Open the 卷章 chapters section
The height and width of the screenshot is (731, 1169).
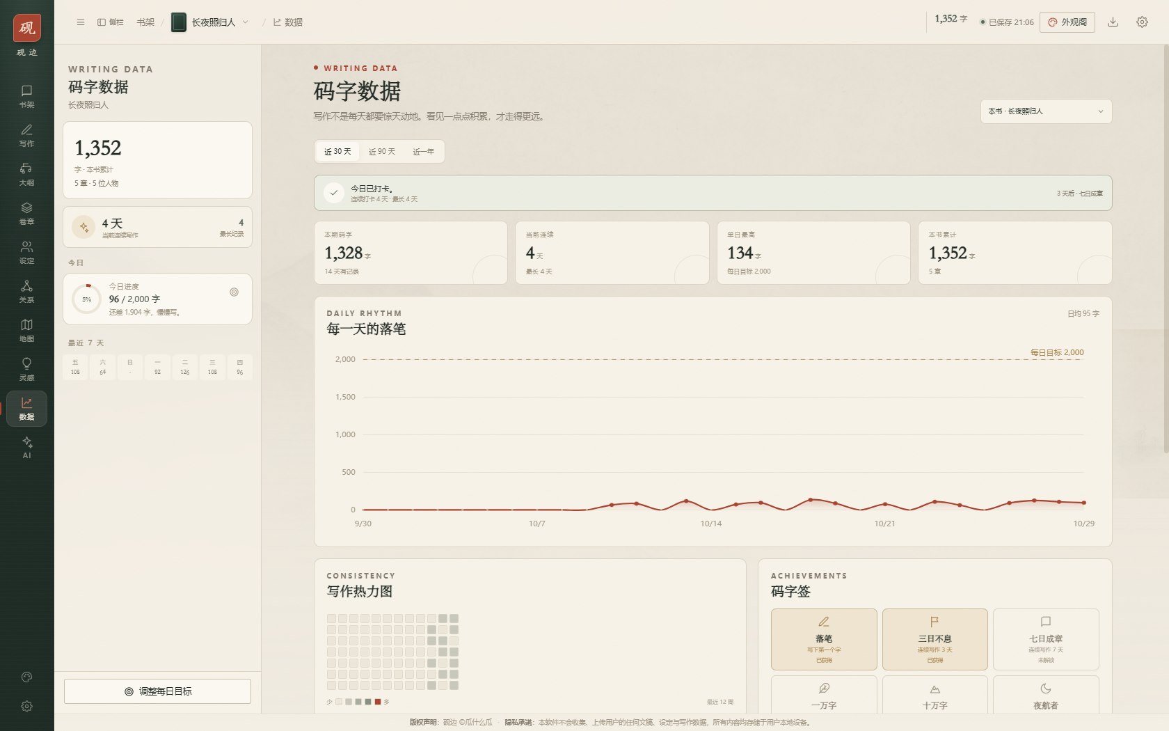tap(26, 213)
